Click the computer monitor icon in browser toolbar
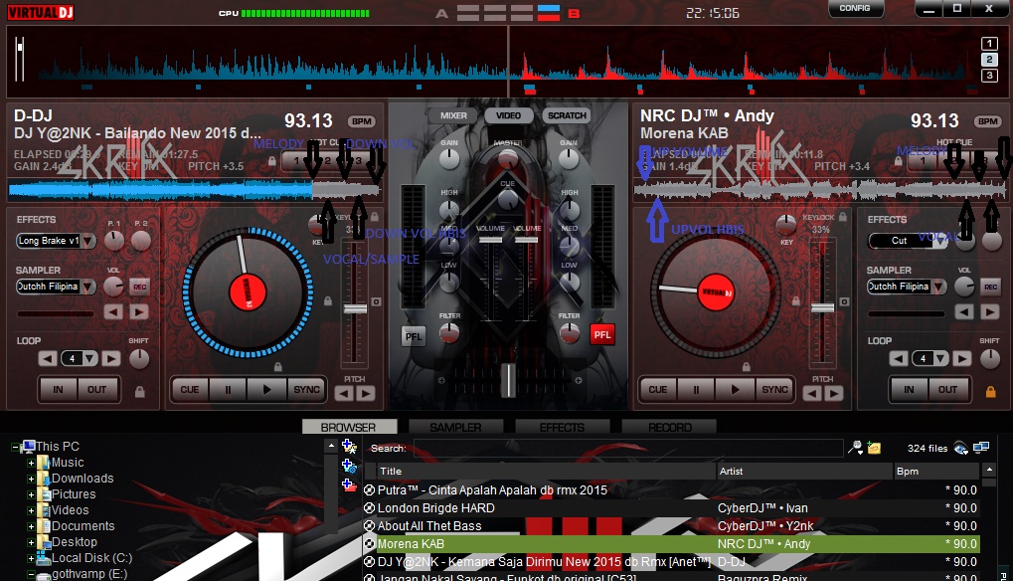Viewport: 1013px width, 581px height. (x=981, y=447)
